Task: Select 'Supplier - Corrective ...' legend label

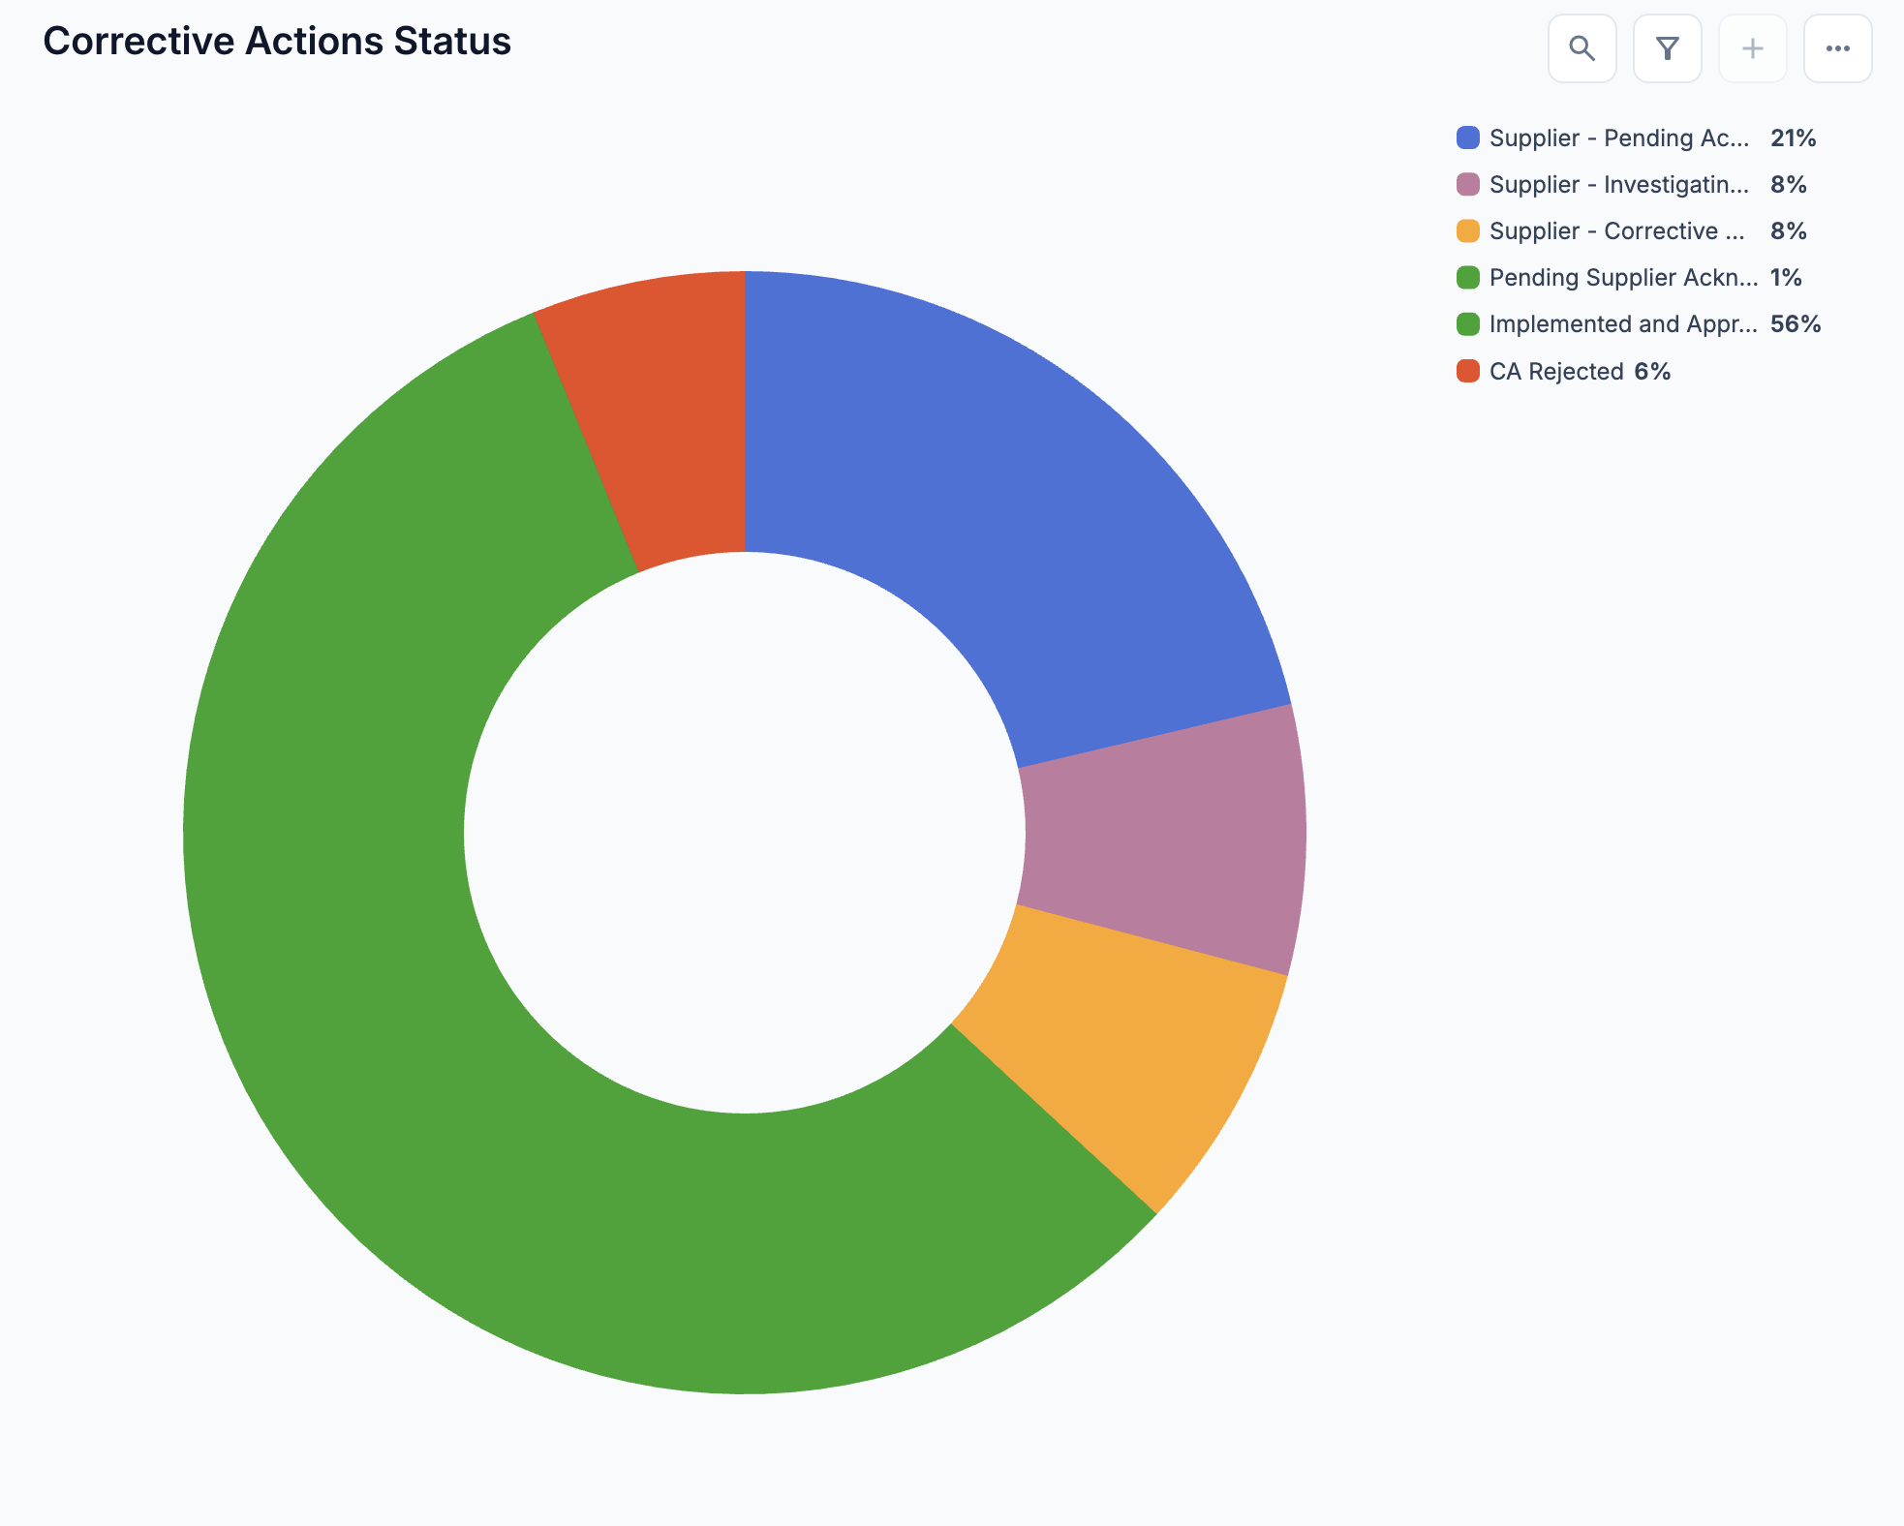Action: [1617, 230]
